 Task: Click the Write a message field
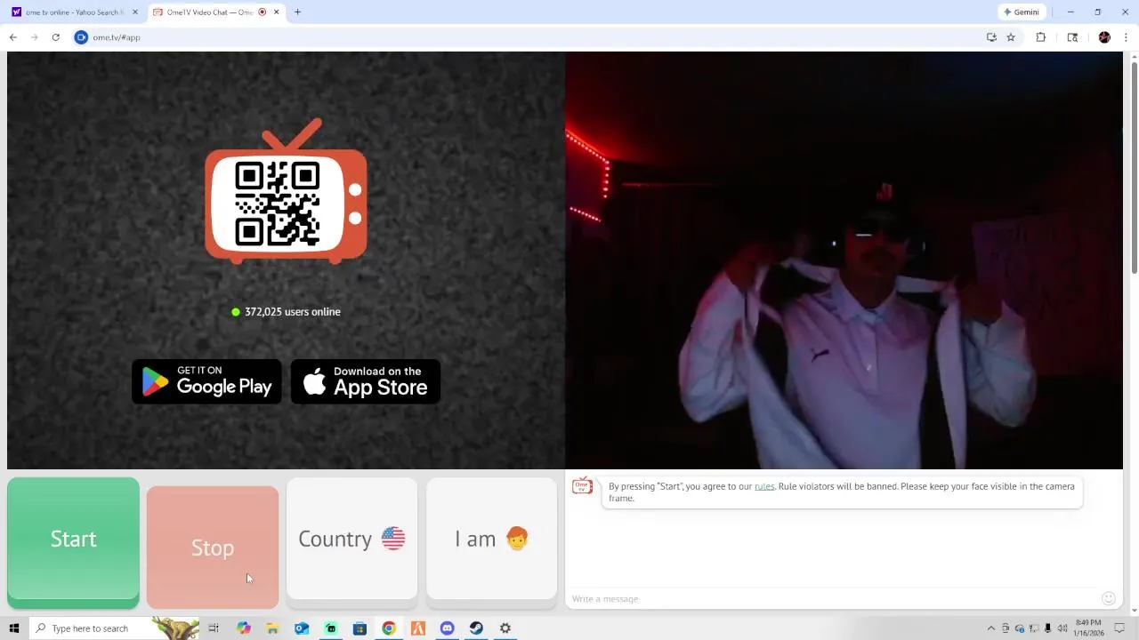point(832,598)
